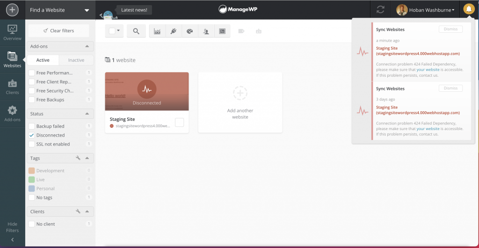Viewport: 479px width, 248px height.
Task: Collapse the Tags filter section
Action: coord(87,158)
